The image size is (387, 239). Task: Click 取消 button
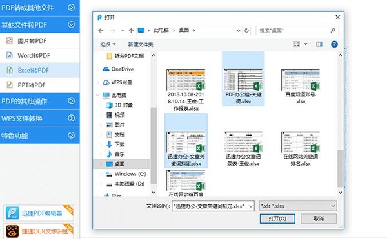319,218
